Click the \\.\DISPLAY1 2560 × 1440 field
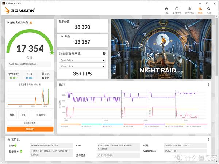 (51, 153)
